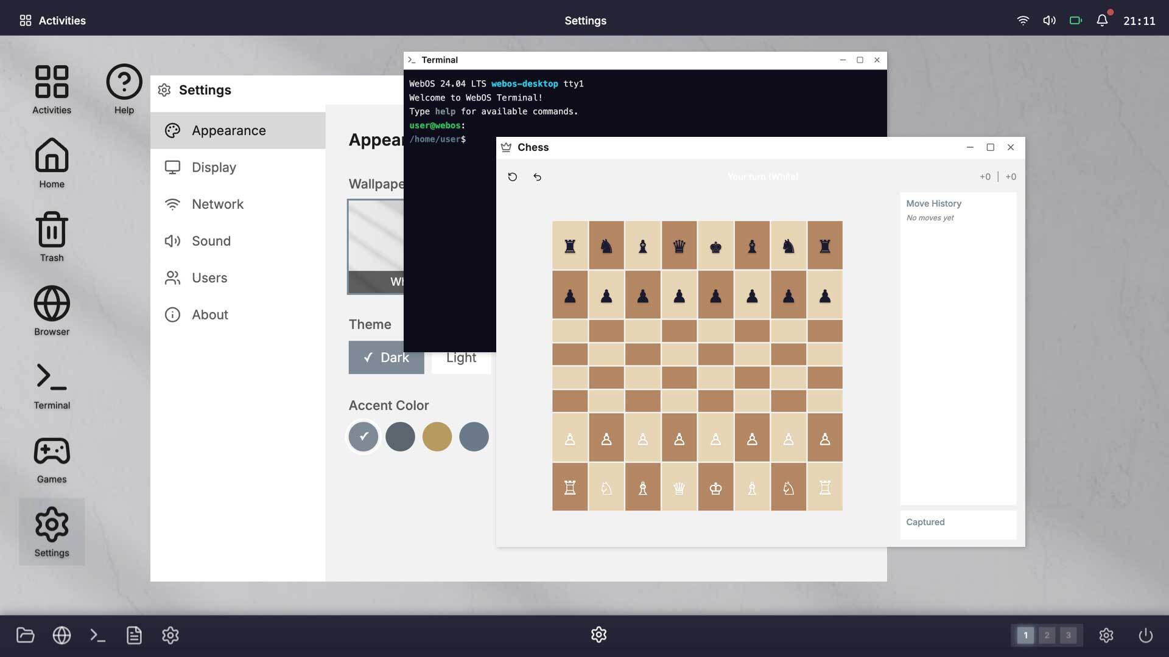Maximize the Terminal window

tap(860, 60)
